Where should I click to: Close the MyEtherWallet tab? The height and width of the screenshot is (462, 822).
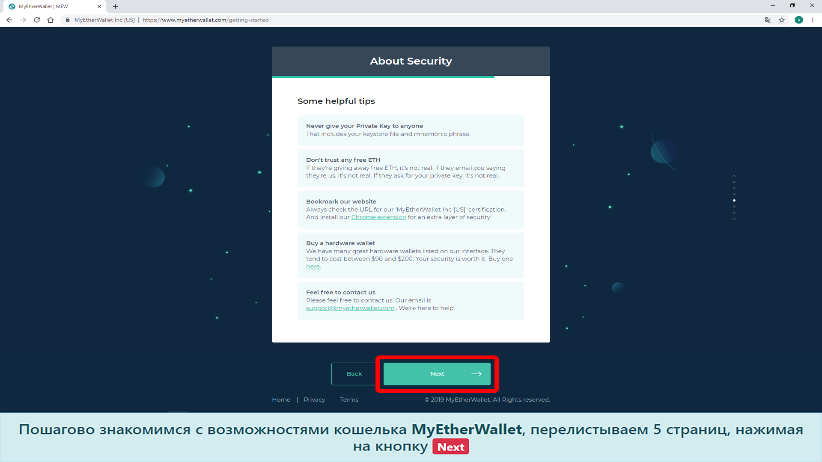click(x=99, y=6)
